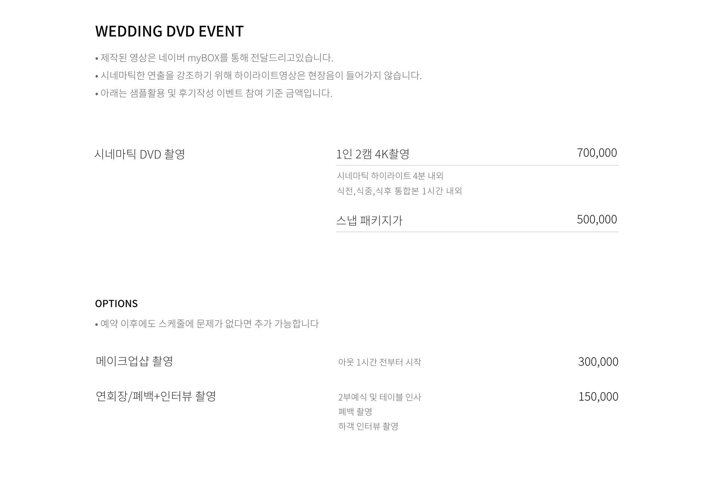Click the 1인 2캠 4K촬영 item

pyautogui.click(x=372, y=154)
